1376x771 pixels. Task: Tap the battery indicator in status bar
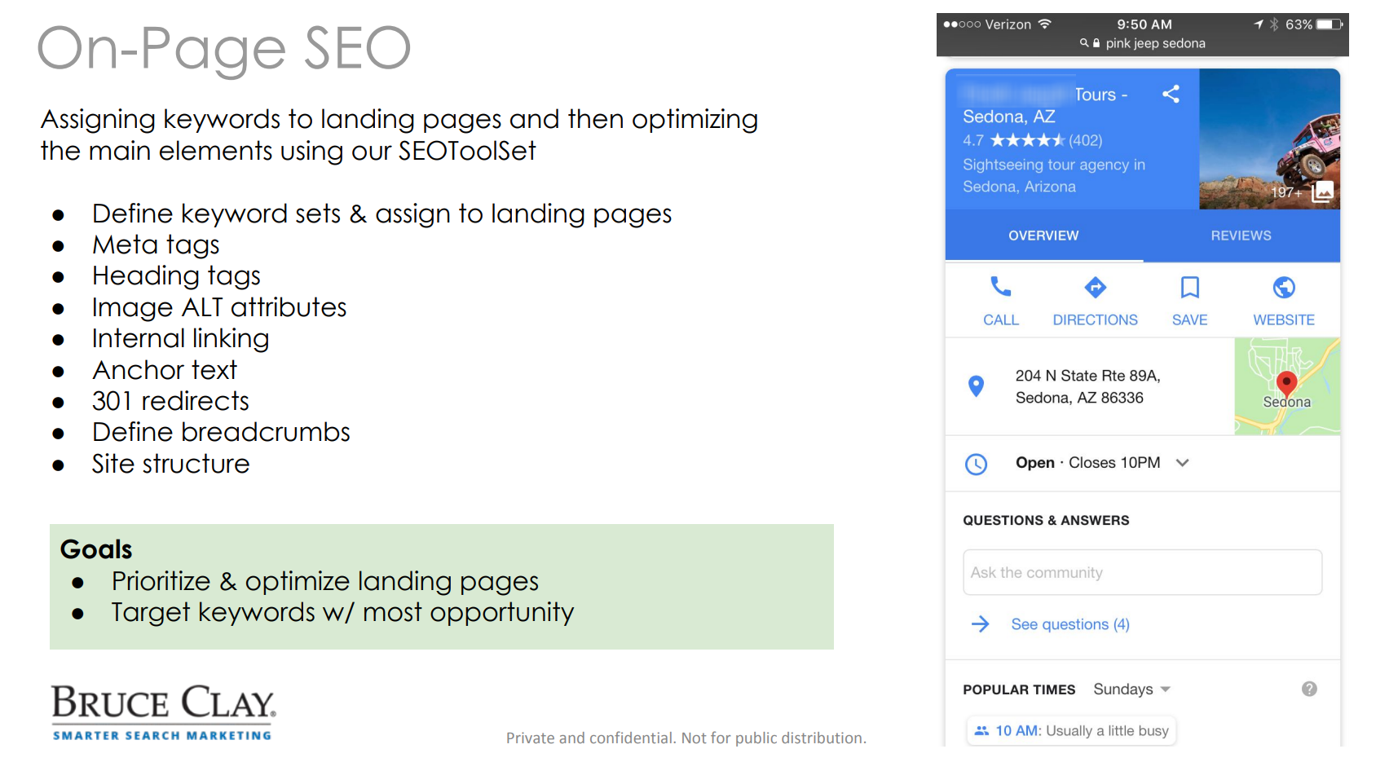(1330, 24)
